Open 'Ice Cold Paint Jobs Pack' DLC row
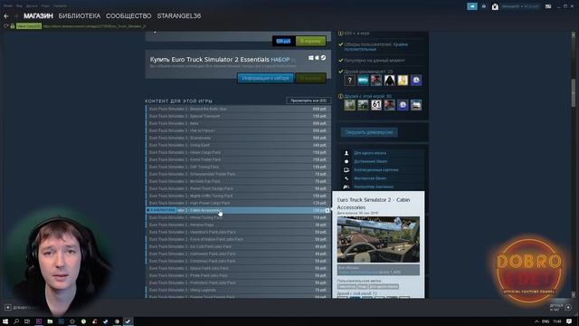This screenshot has width=579, height=326. 238,246
